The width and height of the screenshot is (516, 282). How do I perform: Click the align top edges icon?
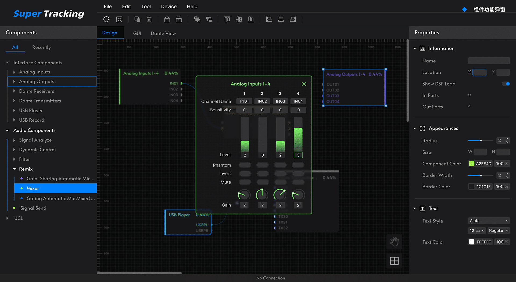(x=227, y=19)
